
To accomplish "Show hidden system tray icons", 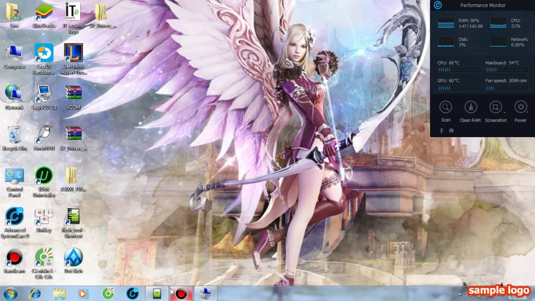I will point(459,294).
